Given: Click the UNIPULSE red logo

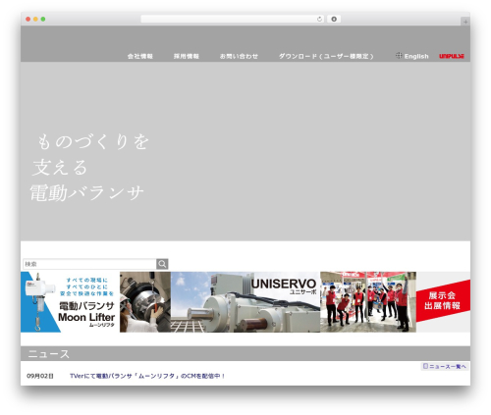Looking at the screenshot, I should click(452, 56).
